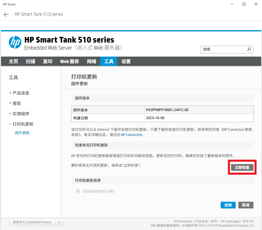Select 固件更新 in the sidebar
Screen dimensions: 262x230
coord(22,133)
